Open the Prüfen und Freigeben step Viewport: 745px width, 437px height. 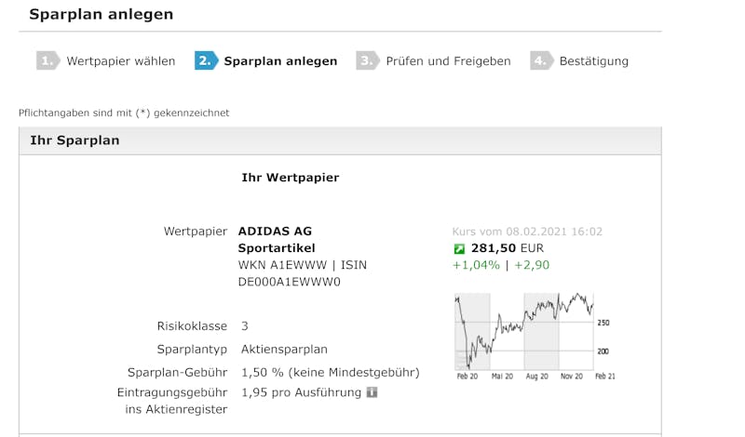(448, 61)
